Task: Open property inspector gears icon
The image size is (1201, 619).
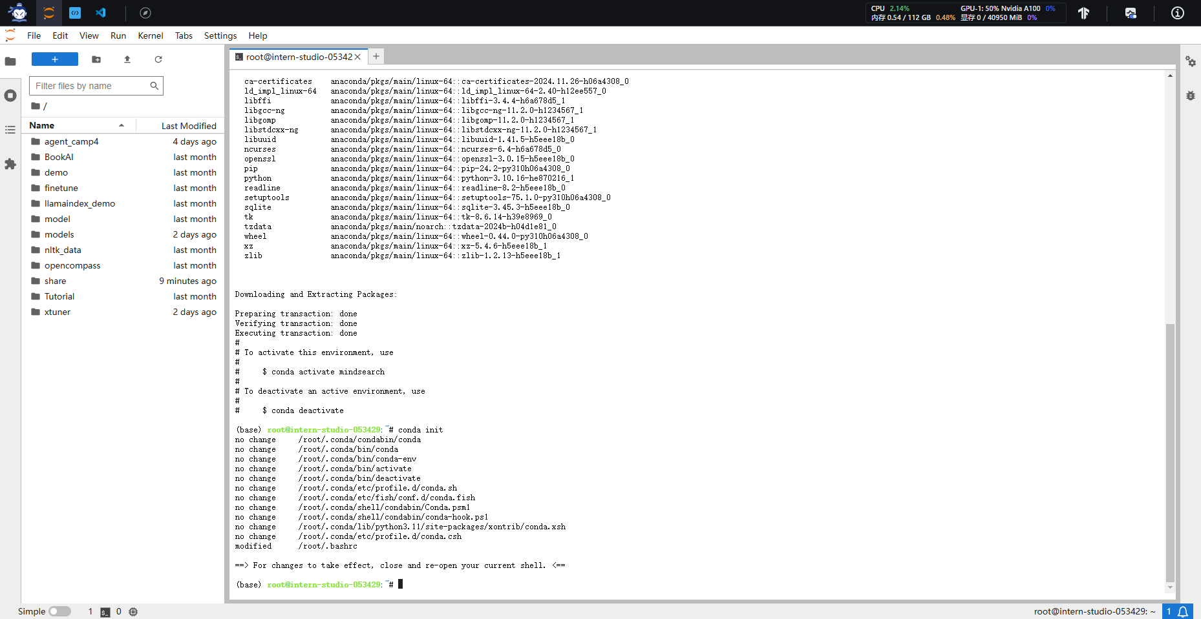Action: click(1191, 61)
